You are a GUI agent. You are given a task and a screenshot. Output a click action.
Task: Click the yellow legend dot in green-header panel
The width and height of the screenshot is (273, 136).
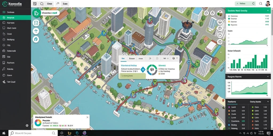[x=229, y=22]
